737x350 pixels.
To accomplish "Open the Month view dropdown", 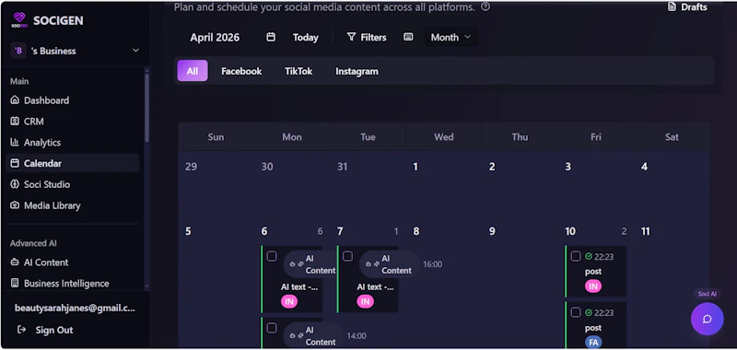I will pyautogui.click(x=451, y=37).
